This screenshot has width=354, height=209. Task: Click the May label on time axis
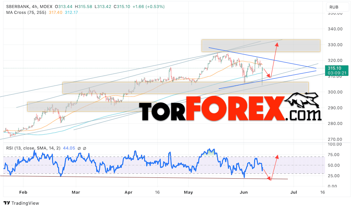point(188,192)
